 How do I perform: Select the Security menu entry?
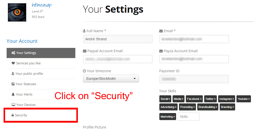click(x=21, y=115)
